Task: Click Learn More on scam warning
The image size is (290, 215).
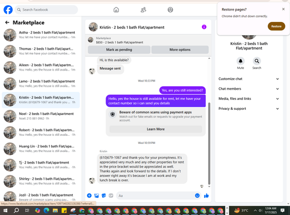Action: (155, 129)
